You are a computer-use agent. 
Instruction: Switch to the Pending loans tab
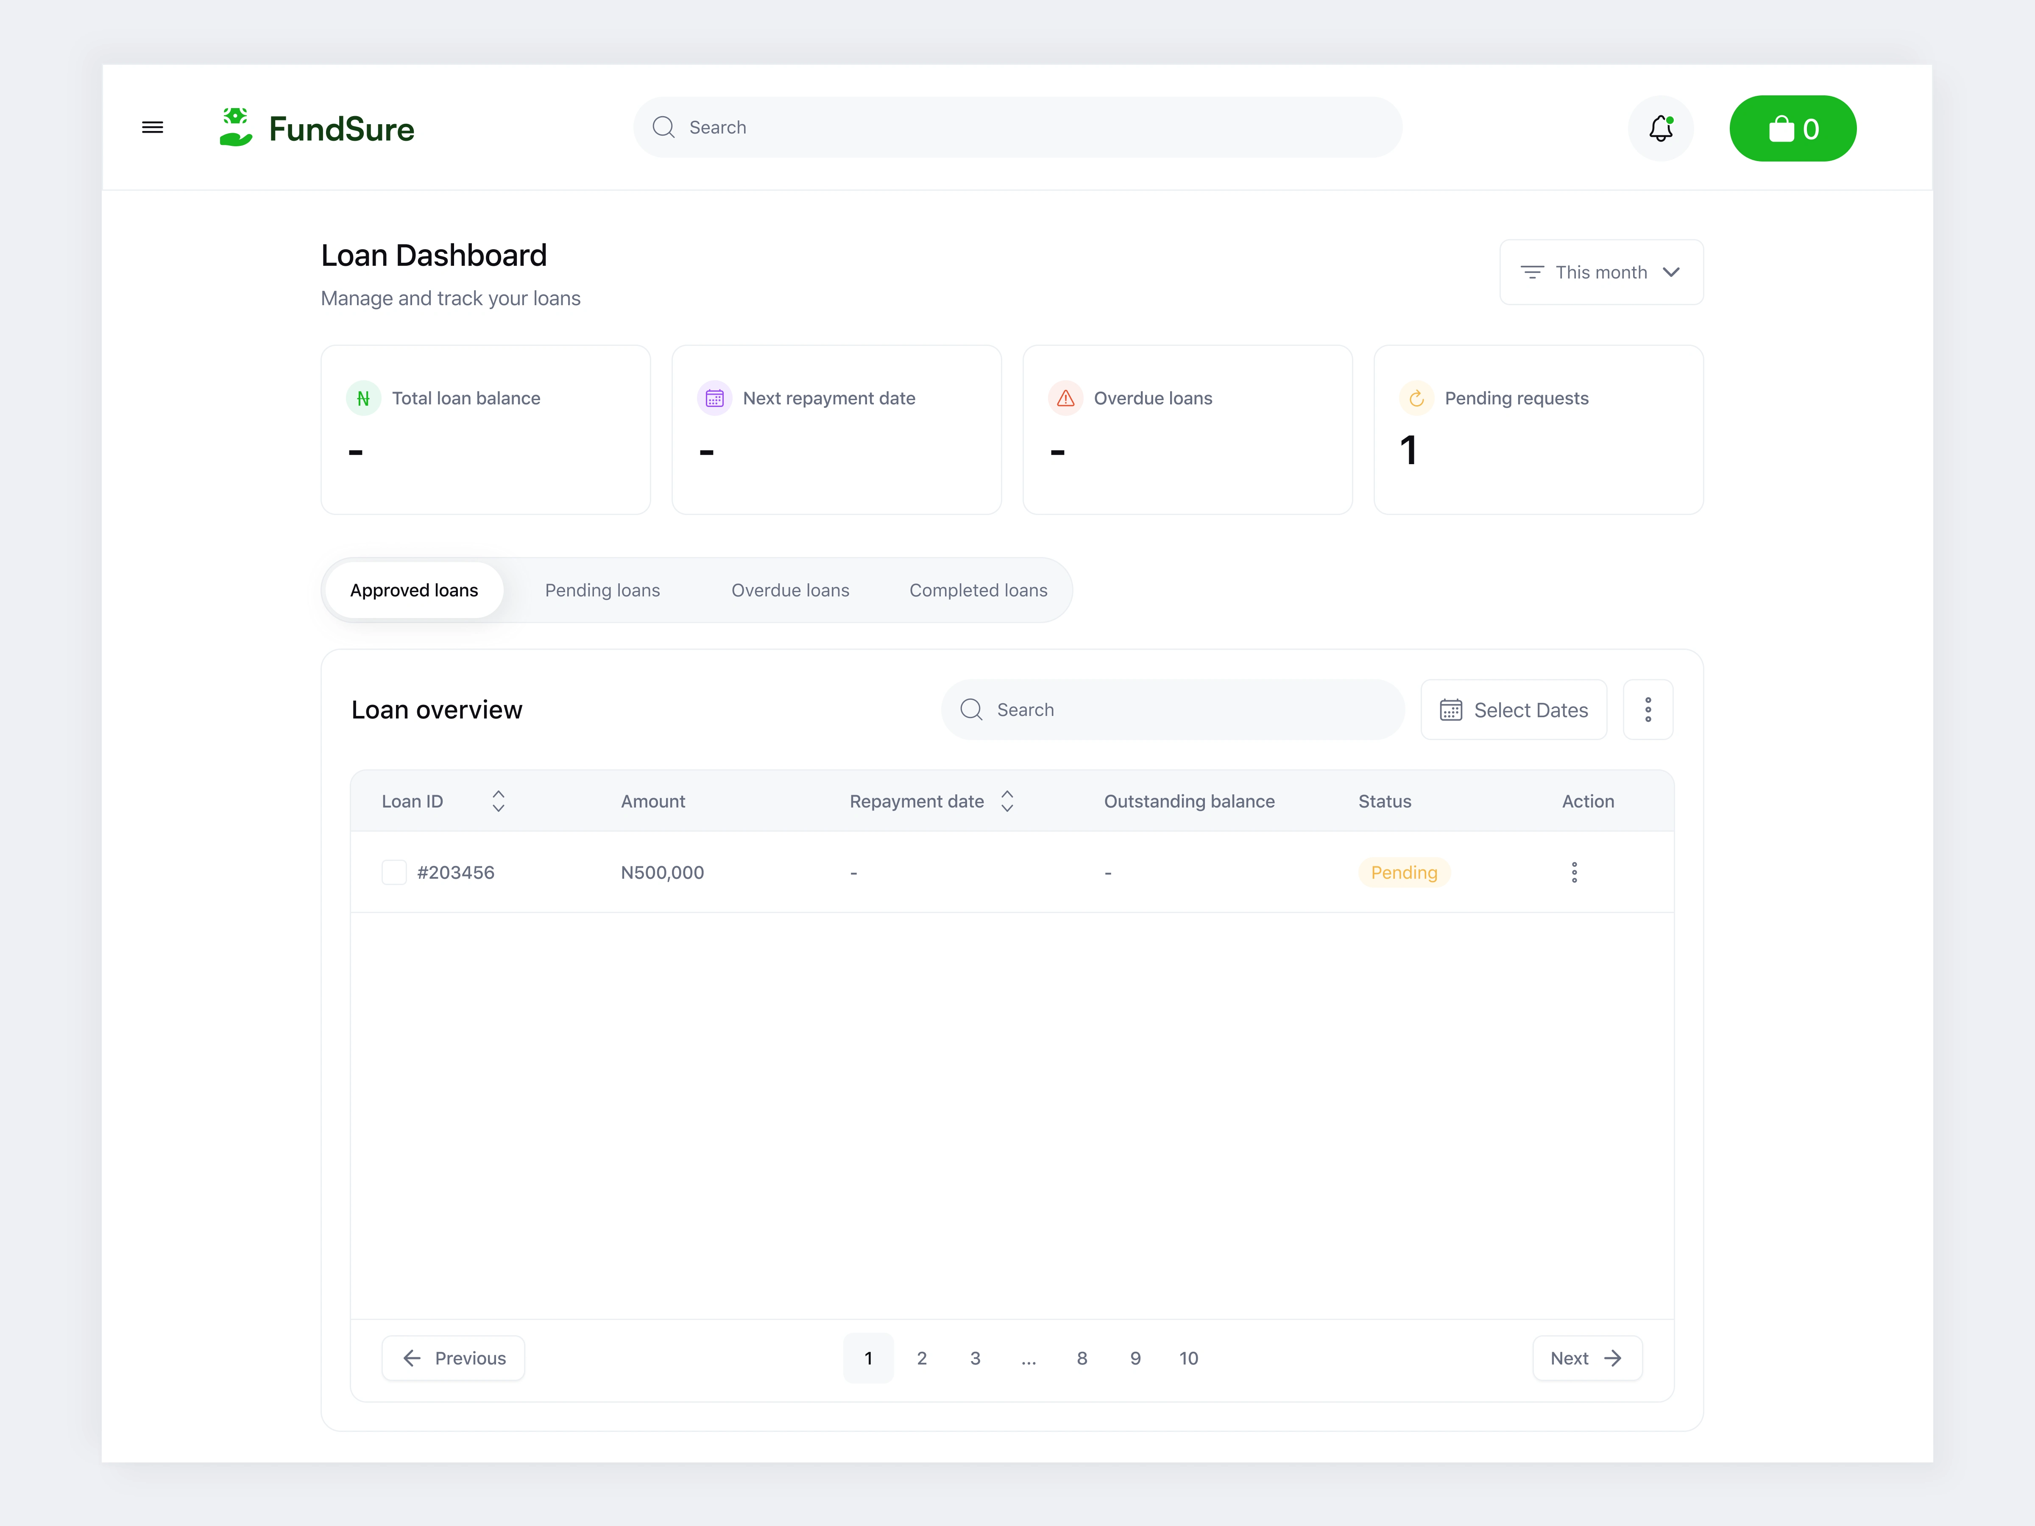[602, 590]
